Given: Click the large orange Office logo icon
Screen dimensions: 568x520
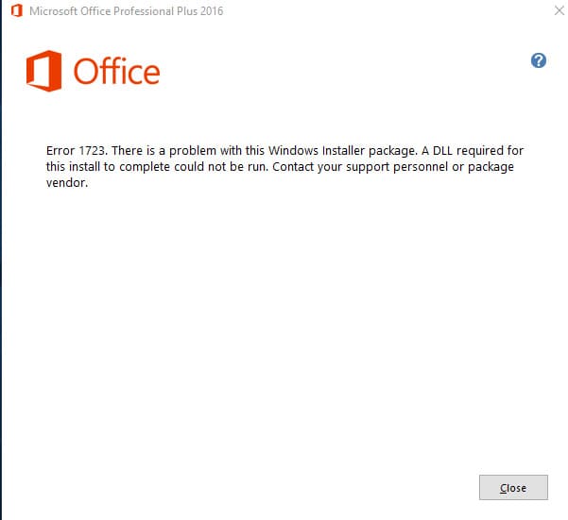Looking at the screenshot, I should click(43, 72).
